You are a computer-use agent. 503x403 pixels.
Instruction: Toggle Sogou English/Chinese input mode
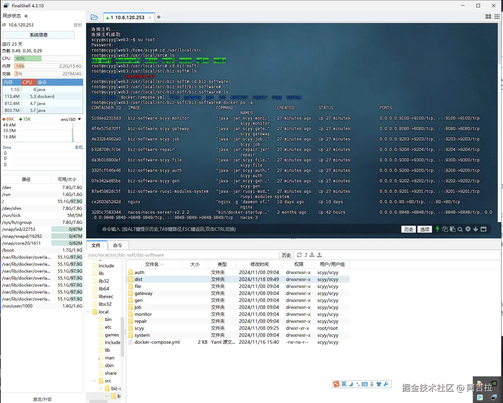click(x=344, y=384)
